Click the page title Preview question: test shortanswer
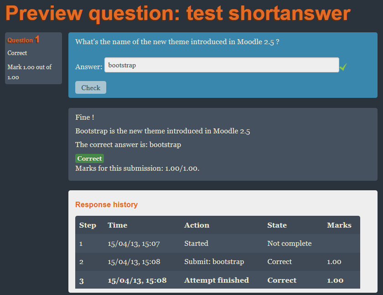 click(x=178, y=13)
